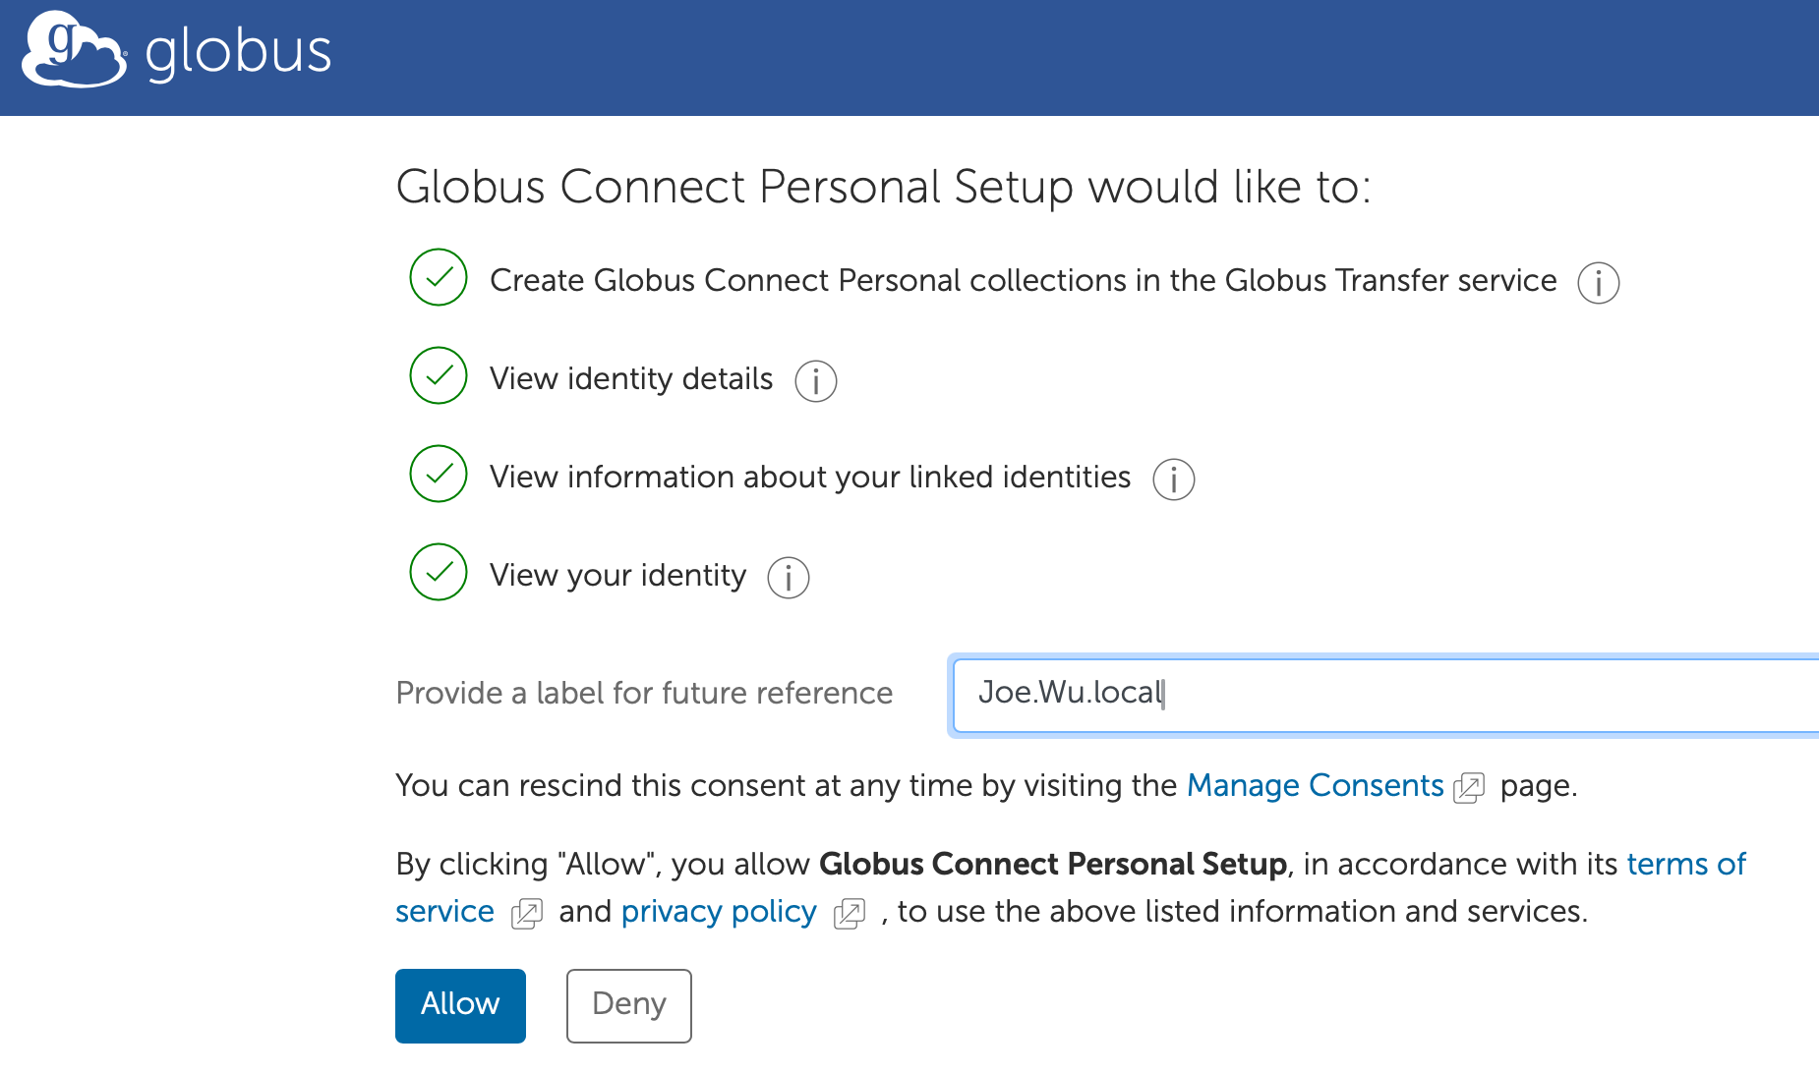Image resolution: width=1819 pixels, height=1073 pixels.
Task: Open the privacy policy link
Action: [x=719, y=911]
